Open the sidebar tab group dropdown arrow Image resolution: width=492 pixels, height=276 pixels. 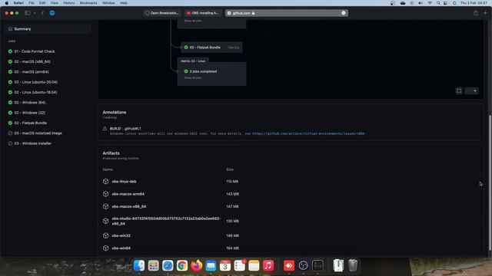[35, 13]
